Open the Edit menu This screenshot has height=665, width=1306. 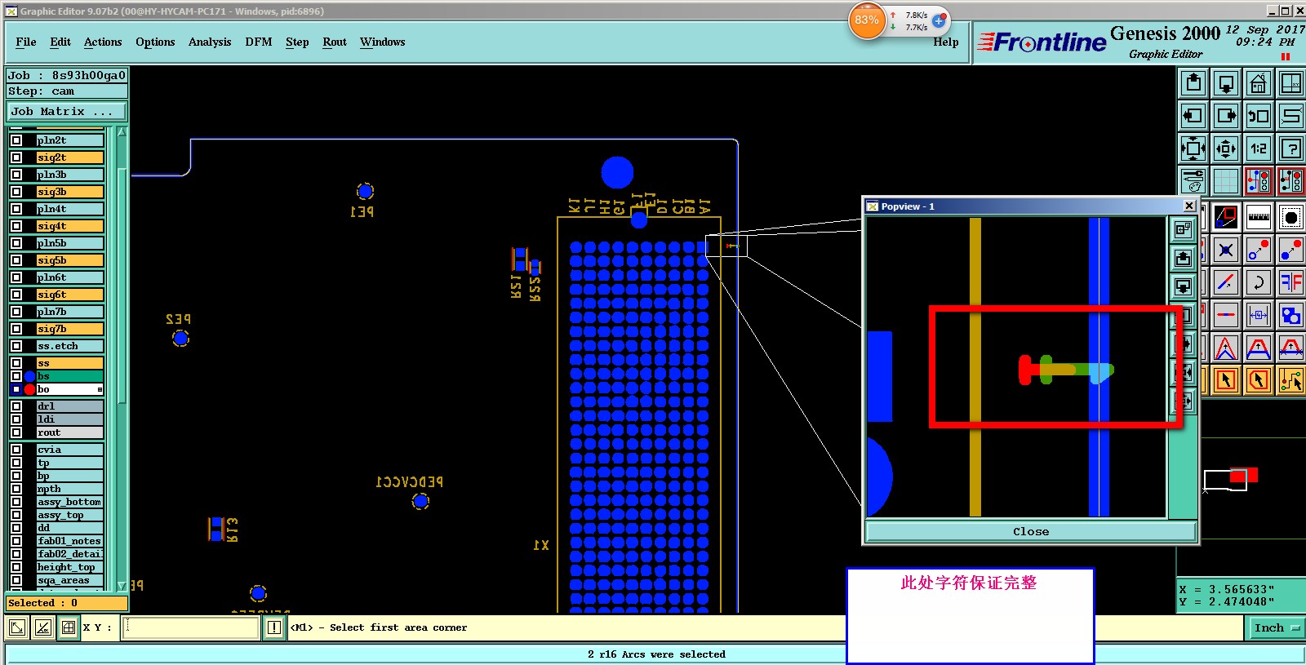pos(60,42)
